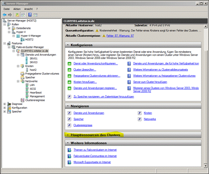Click the Forward arrow toolbar icon
The height and width of the screenshot is (174, 209).
pyautogui.click(x=10, y=15)
